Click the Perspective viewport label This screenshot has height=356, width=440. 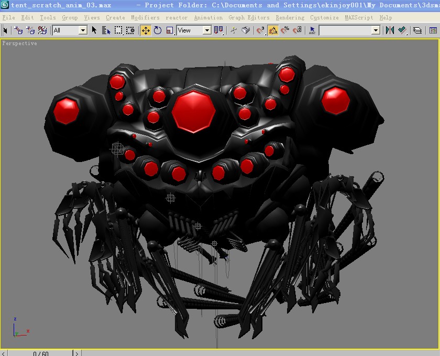(19, 44)
